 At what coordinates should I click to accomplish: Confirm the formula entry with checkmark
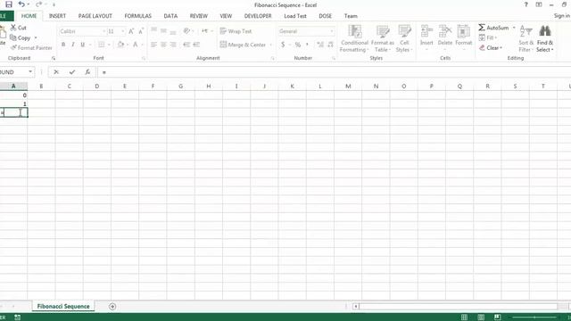pyautogui.click(x=71, y=72)
